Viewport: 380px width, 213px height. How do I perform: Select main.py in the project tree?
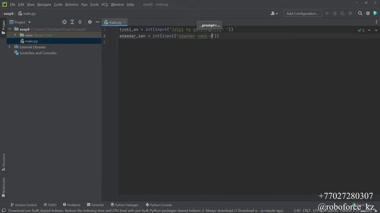tap(31, 41)
